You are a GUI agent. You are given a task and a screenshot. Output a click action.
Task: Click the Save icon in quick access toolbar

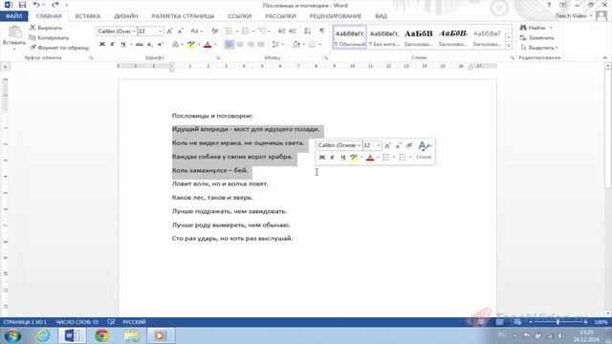click(x=22, y=5)
